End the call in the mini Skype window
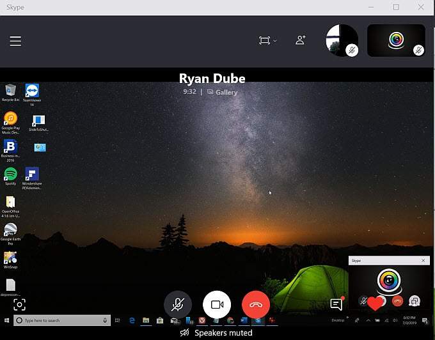This screenshot has width=435, height=340. [397, 301]
